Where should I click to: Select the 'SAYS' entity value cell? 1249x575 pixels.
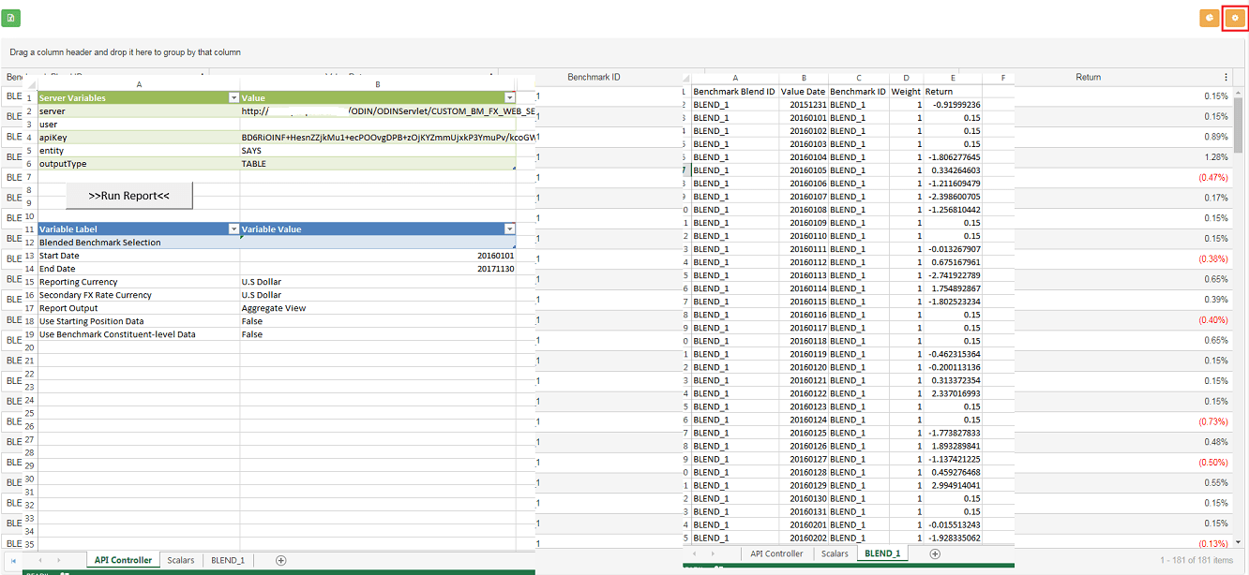pos(378,151)
